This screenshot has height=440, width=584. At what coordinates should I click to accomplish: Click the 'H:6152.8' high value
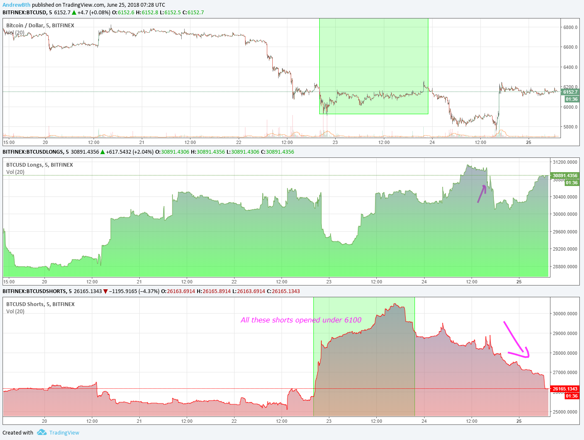(147, 12)
